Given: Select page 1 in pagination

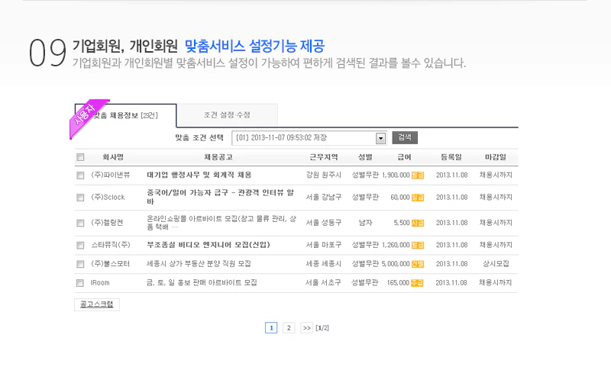Looking at the screenshot, I should pos(271,328).
